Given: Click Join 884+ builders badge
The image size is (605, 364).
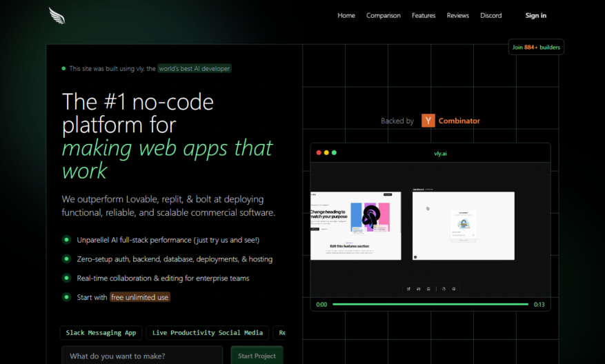Looking at the screenshot, I should coord(536,47).
